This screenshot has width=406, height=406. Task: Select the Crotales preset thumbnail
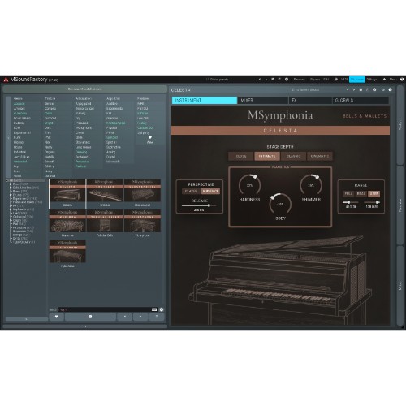[105, 194]
